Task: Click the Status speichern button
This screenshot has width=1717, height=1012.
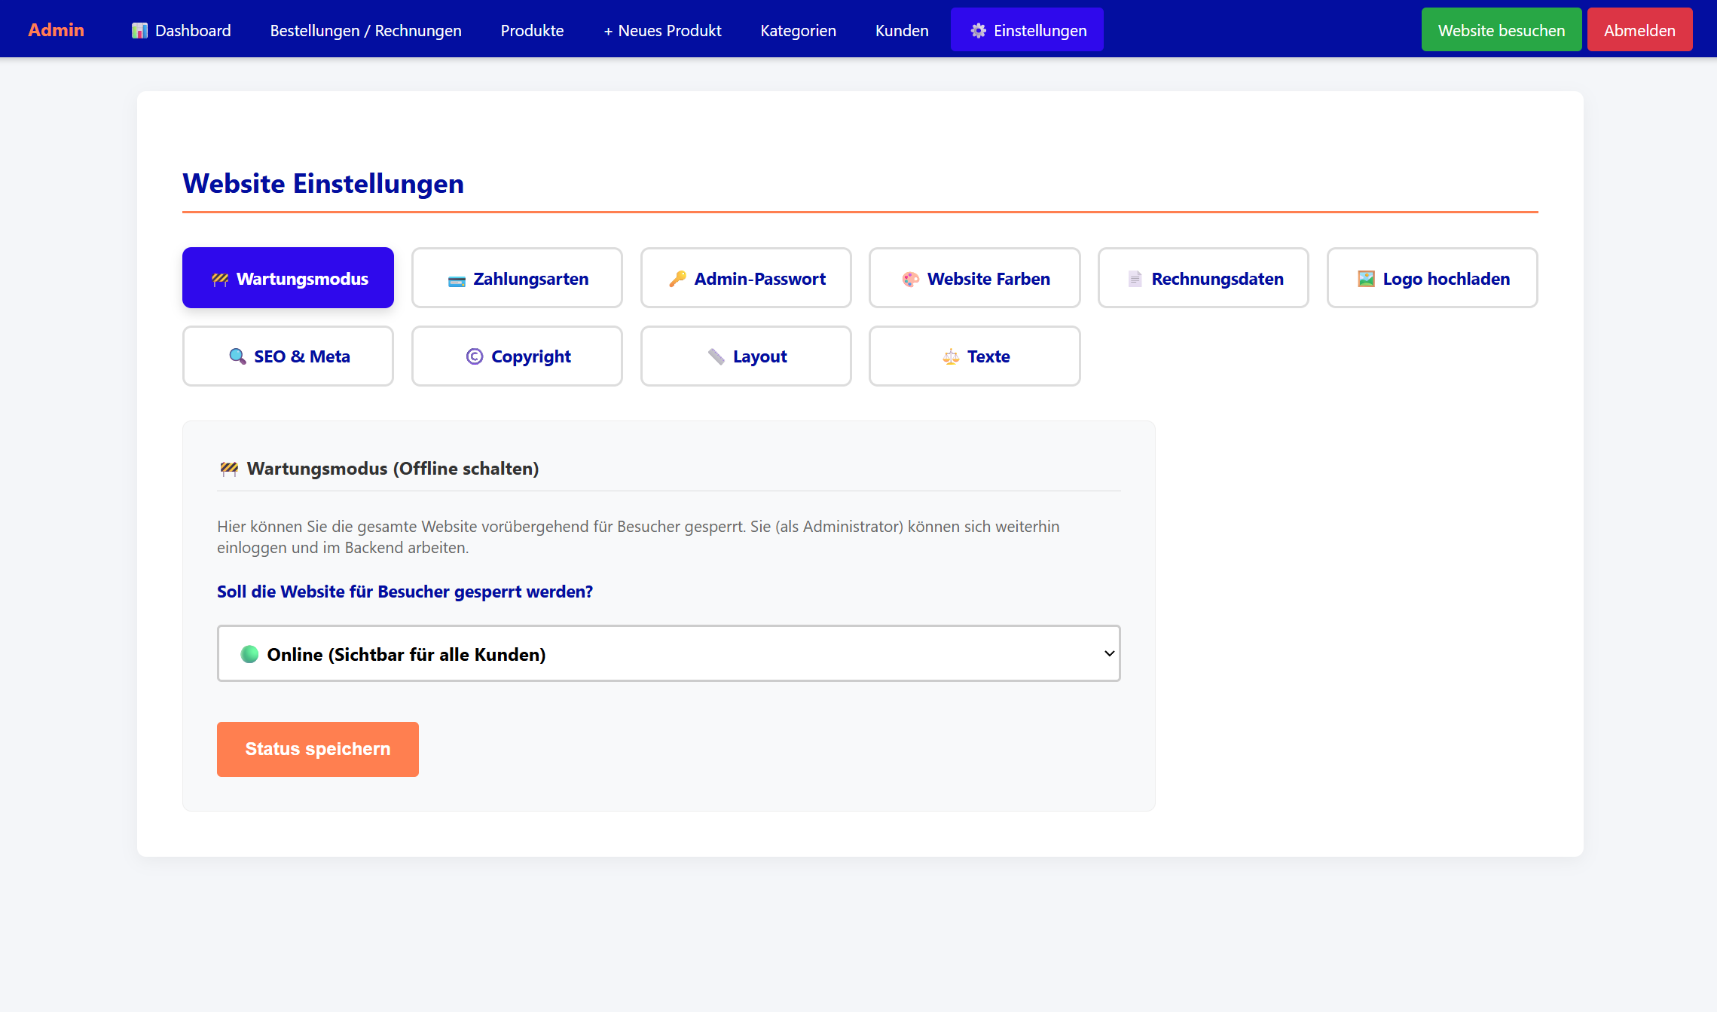Action: pos(317,748)
